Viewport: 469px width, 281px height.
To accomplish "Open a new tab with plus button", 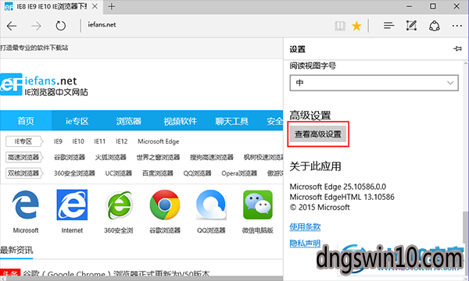I will click(x=112, y=6).
